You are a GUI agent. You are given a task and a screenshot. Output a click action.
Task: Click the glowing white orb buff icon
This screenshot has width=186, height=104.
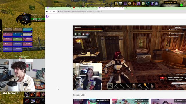157,3
